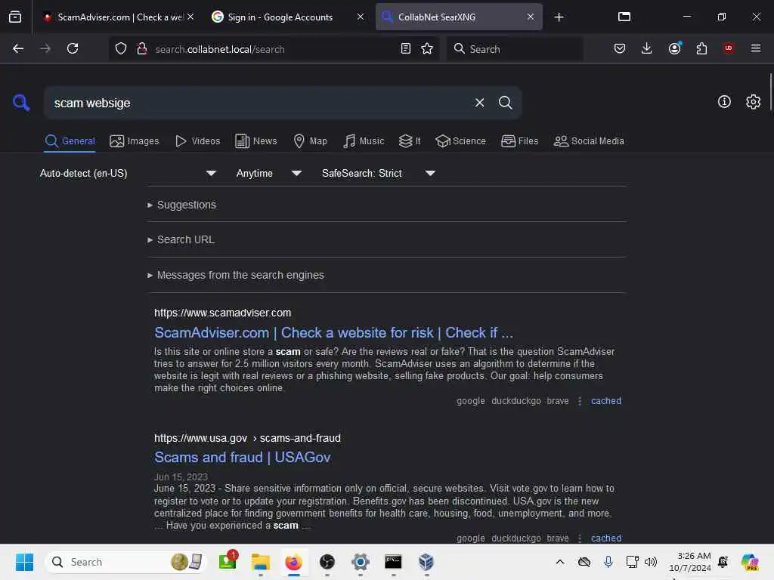
Task: Open the microphone tray icon
Action: tap(608, 562)
